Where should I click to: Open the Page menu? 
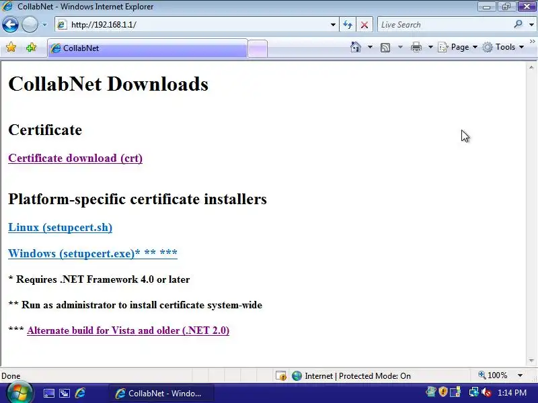coord(457,47)
